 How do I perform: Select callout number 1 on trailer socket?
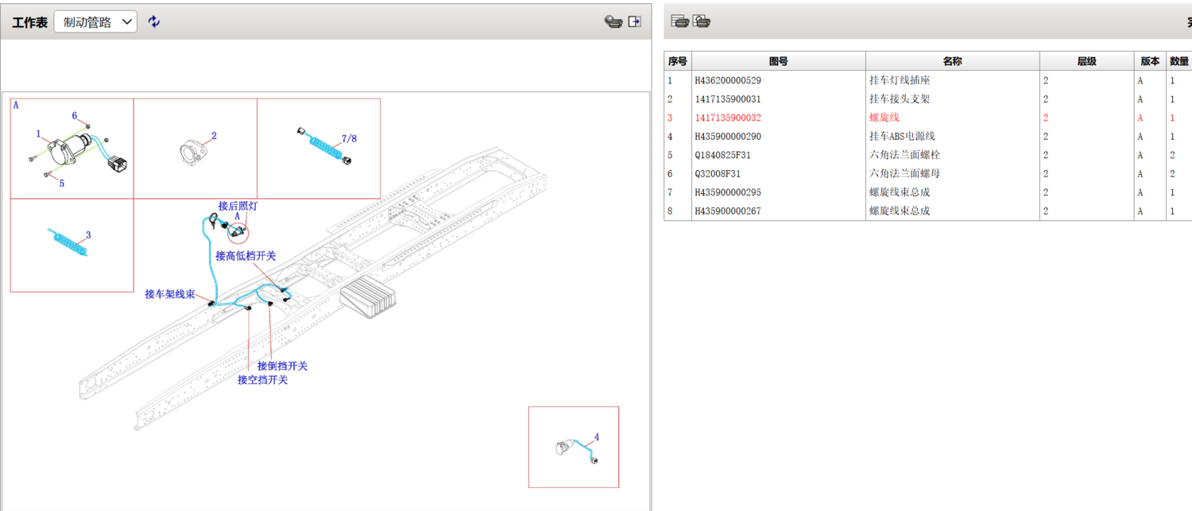point(38,134)
